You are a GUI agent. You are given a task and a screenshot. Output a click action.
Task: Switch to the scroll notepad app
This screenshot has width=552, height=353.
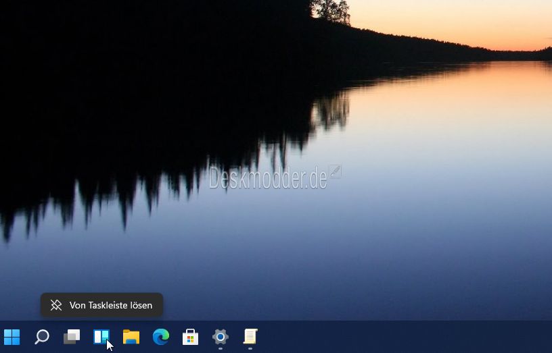tap(250, 337)
